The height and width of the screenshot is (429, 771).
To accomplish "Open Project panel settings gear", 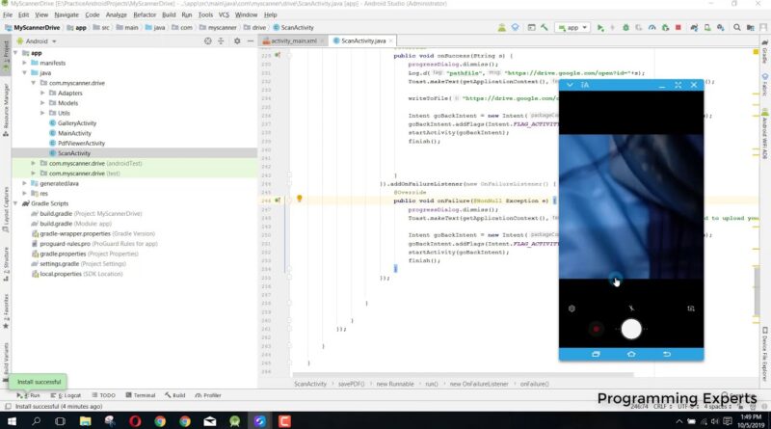I will pos(237,41).
